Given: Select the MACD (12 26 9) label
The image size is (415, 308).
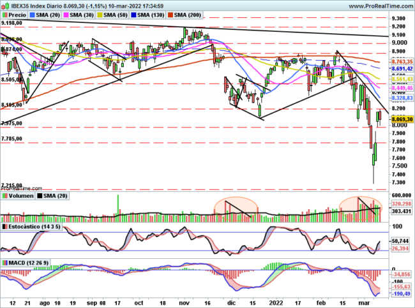Looking at the screenshot, I should click(x=29, y=263).
